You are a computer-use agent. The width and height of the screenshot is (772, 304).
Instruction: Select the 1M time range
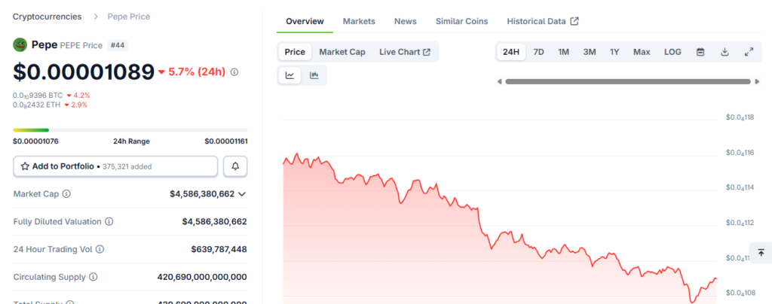tap(563, 52)
